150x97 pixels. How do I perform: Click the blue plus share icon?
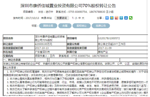(107, 18)
